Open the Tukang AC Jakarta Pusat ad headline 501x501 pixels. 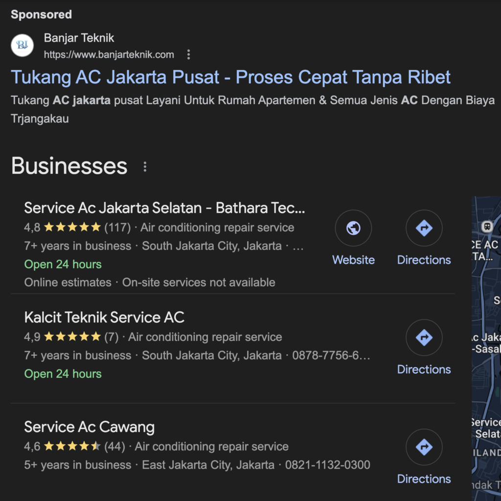(230, 77)
